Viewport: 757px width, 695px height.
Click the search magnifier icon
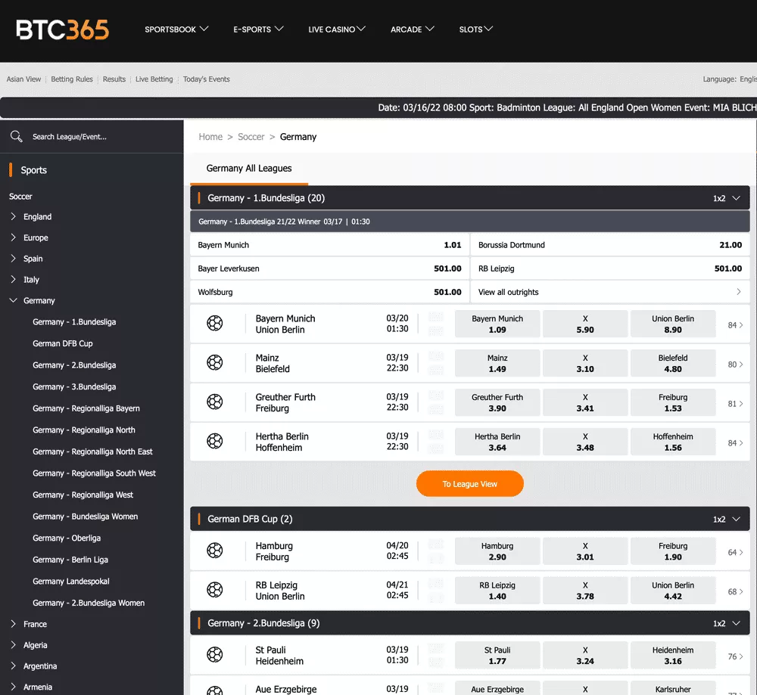pyautogui.click(x=16, y=137)
